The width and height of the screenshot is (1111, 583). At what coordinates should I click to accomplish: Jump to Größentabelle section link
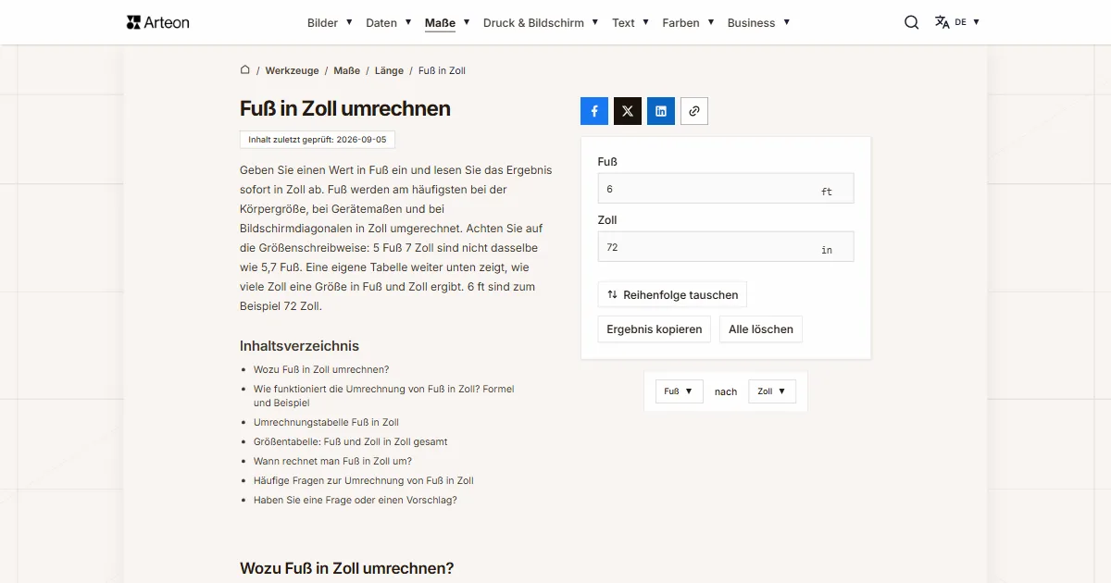[350, 441]
